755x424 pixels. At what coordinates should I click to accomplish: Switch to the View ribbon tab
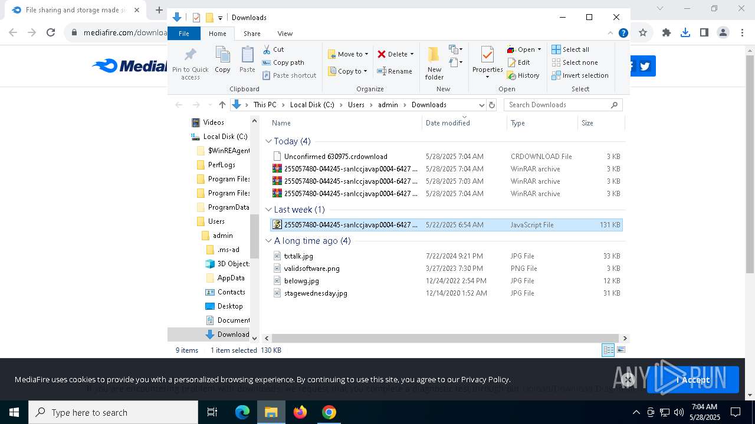pyautogui.click(x=285, y=34)
